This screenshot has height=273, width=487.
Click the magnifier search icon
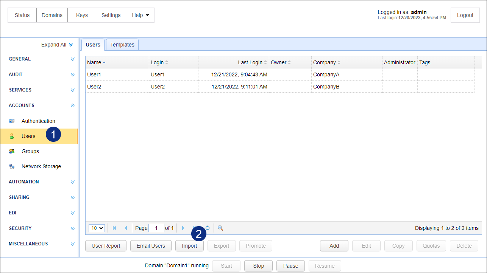[x=220, y=228]
